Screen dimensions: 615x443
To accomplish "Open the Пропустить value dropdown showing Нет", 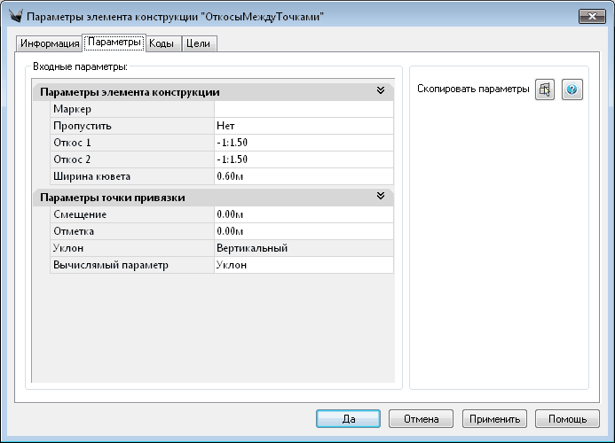I will [x=303, y=126].
